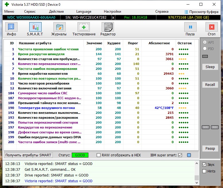Click the Значение column header
The width and height of the screenshot is (223, 188).
click(x=94, y=43)
